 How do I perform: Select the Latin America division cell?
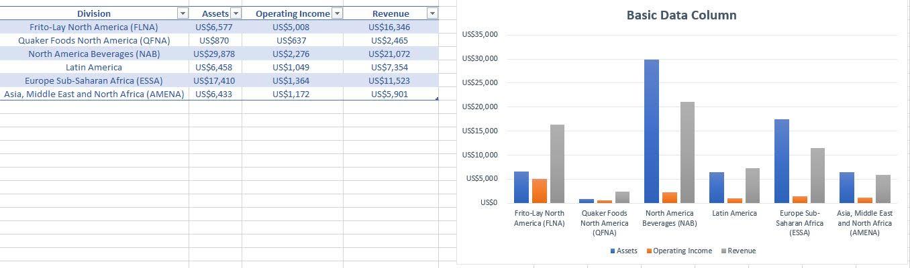(x=94, y=67)
